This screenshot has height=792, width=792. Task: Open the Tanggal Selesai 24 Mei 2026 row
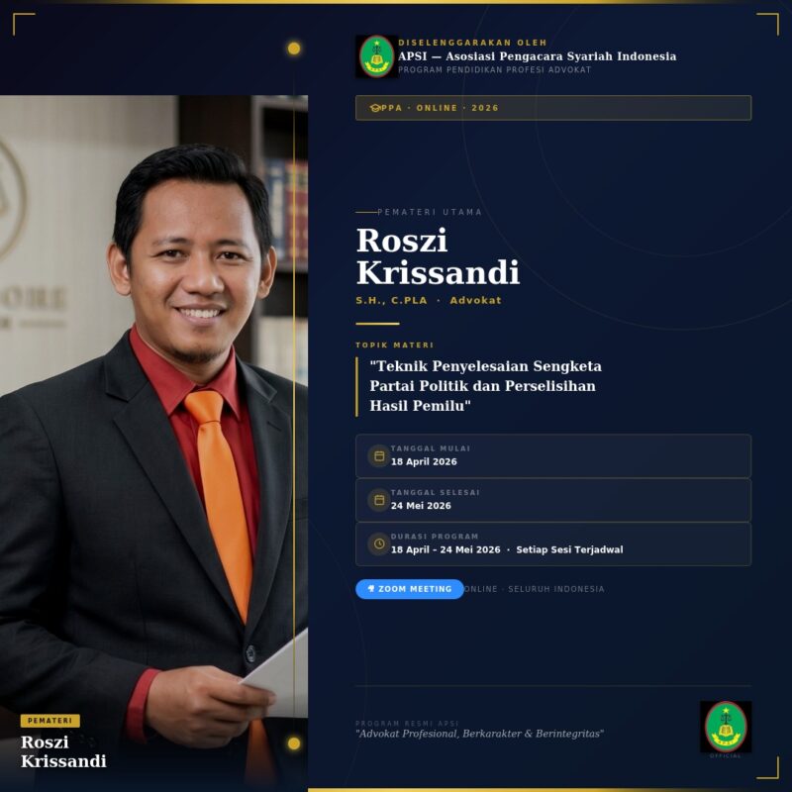[x=553, y=500]
